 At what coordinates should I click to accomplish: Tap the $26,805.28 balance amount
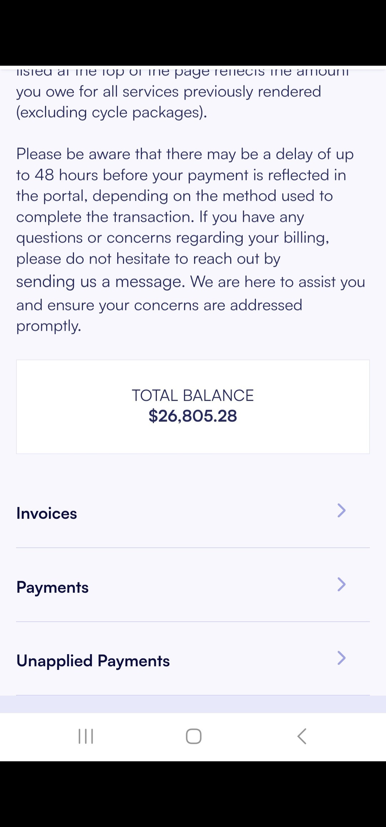pyautogui.click(x=193, y=416)
